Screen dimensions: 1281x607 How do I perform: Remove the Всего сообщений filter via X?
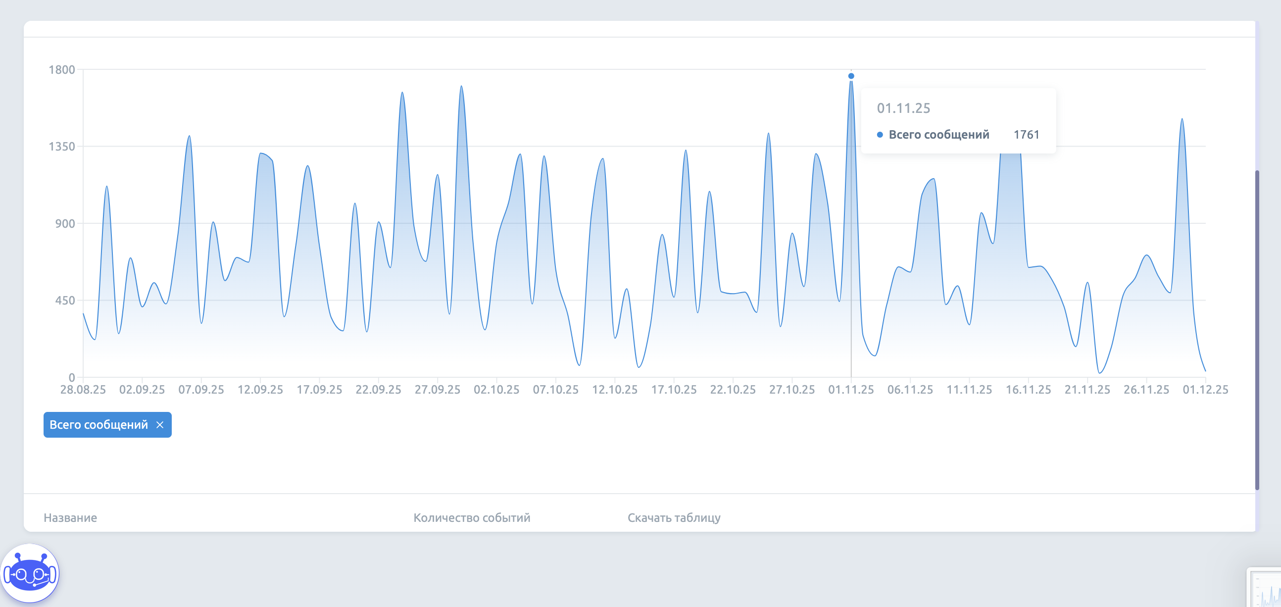tap(159, 425)
